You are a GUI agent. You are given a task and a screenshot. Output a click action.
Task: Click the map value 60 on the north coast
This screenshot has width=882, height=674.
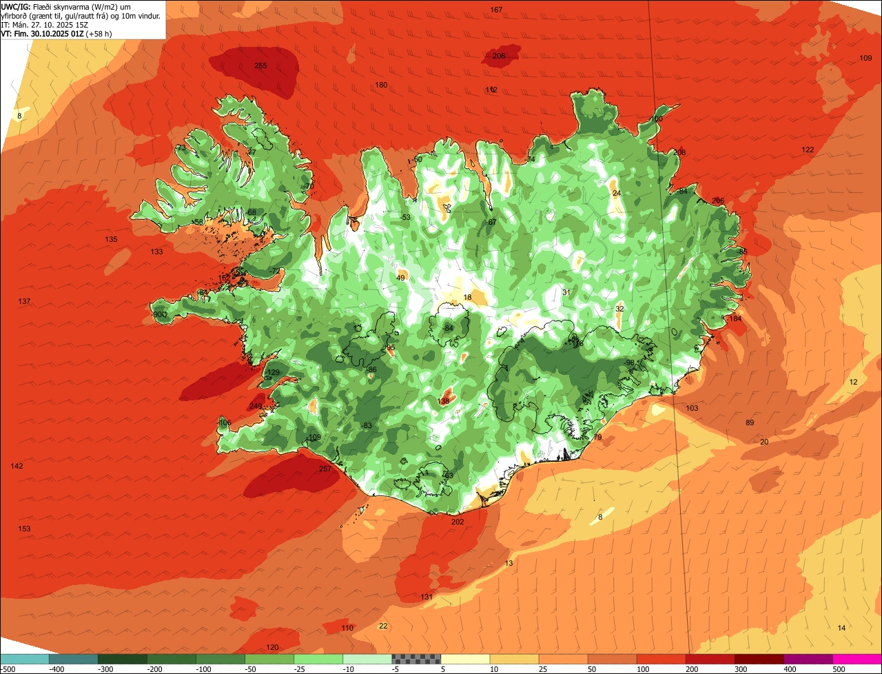(x=418, y=160)
